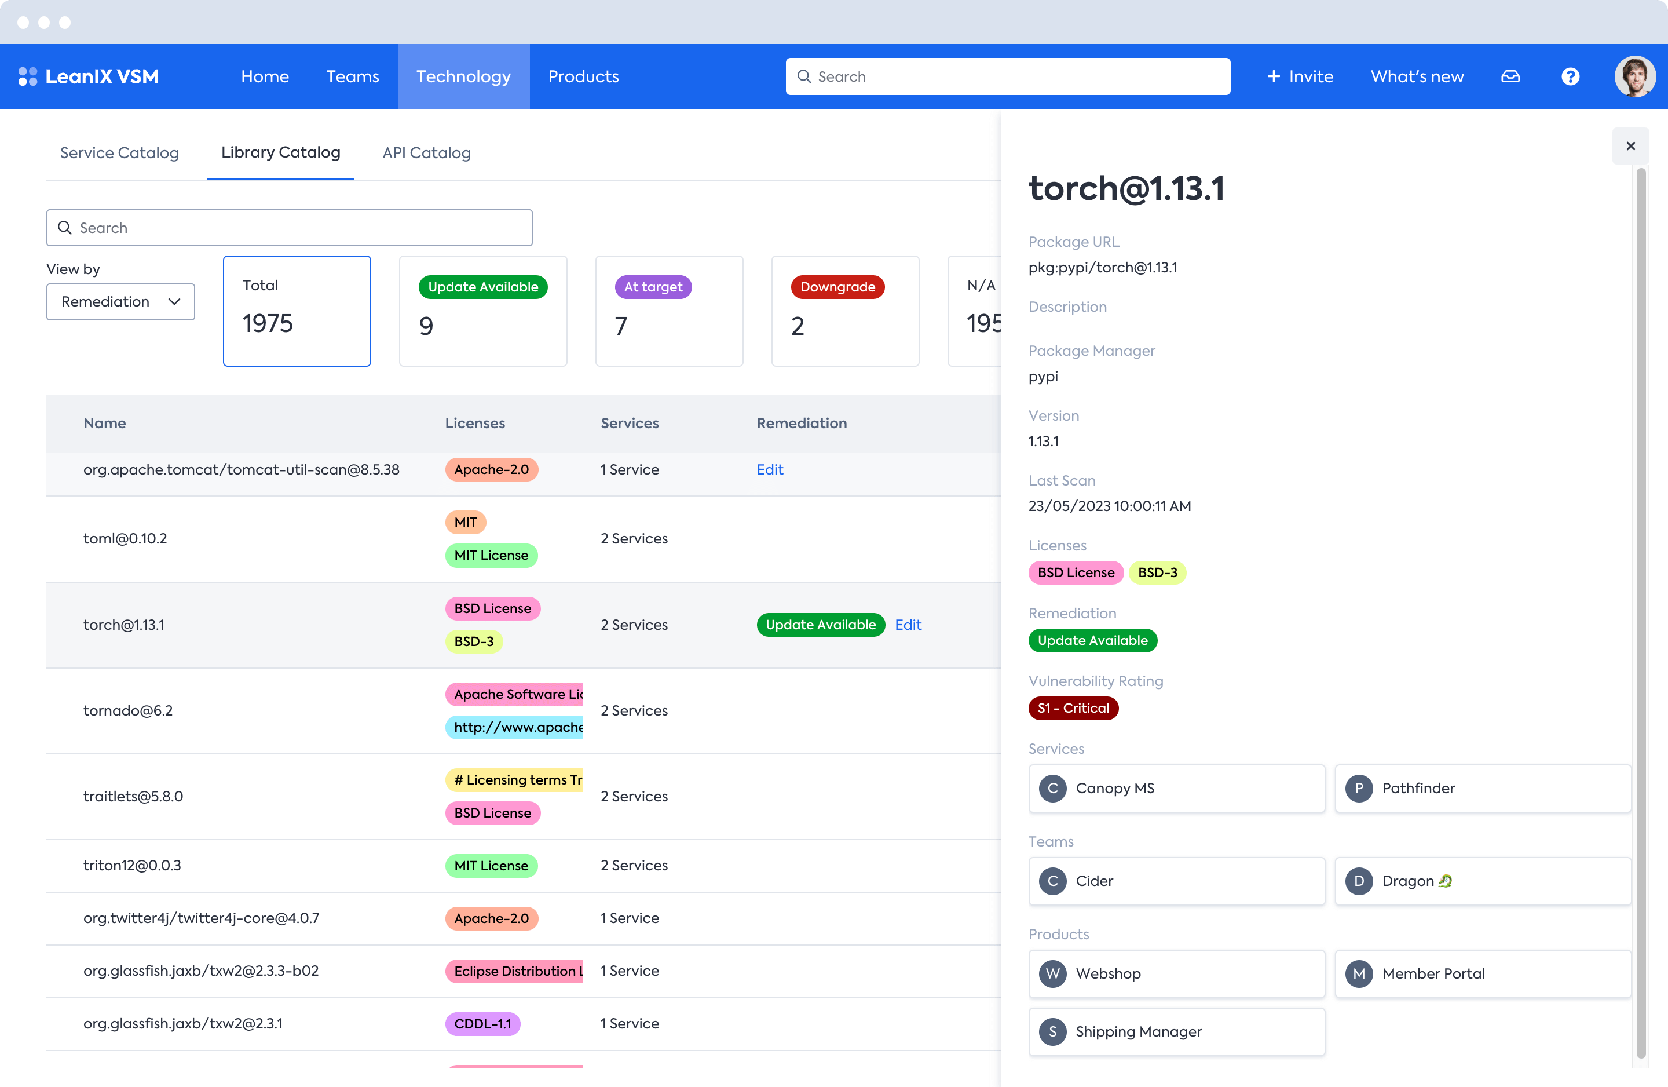Click the Canopy MS service avatar

click(x=1053, y=788)
